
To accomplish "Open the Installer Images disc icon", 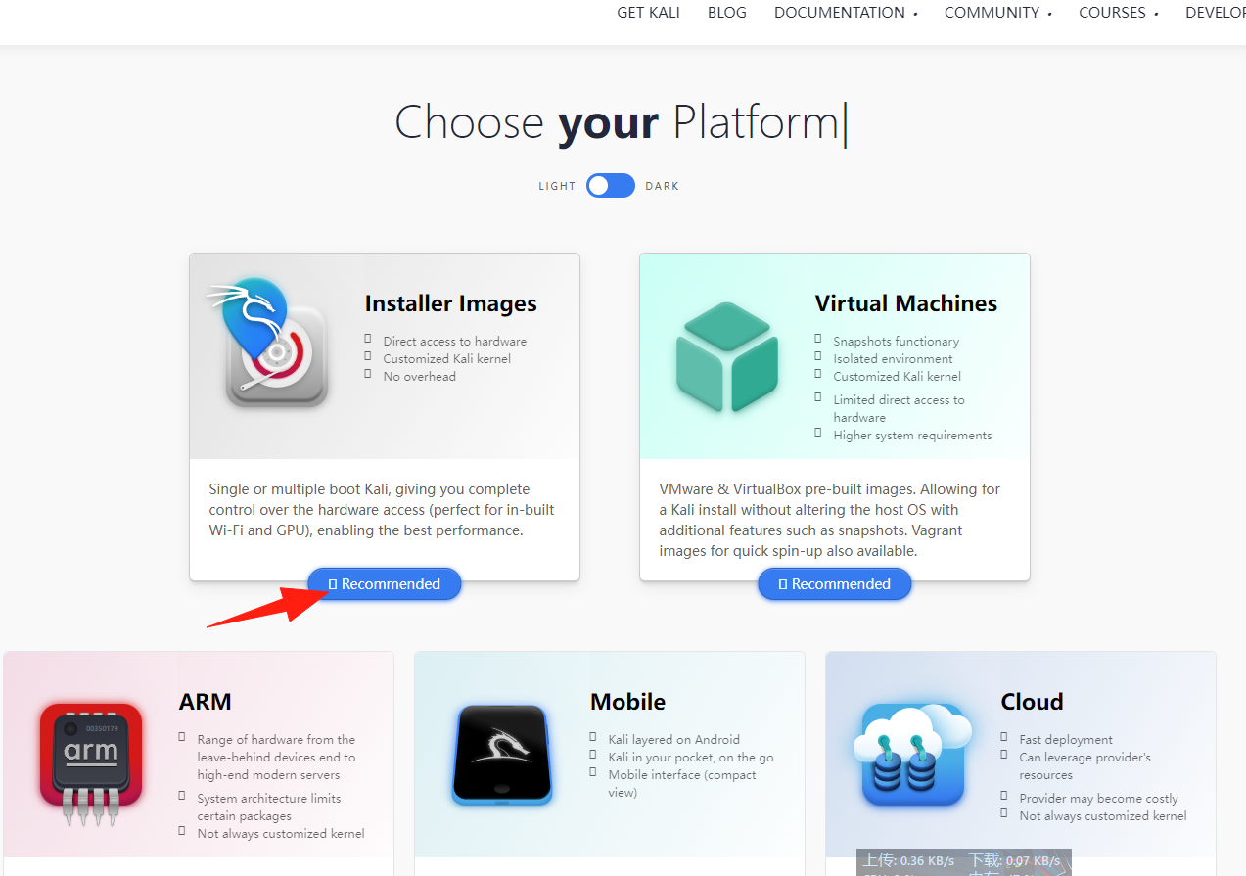I will 266,344.
